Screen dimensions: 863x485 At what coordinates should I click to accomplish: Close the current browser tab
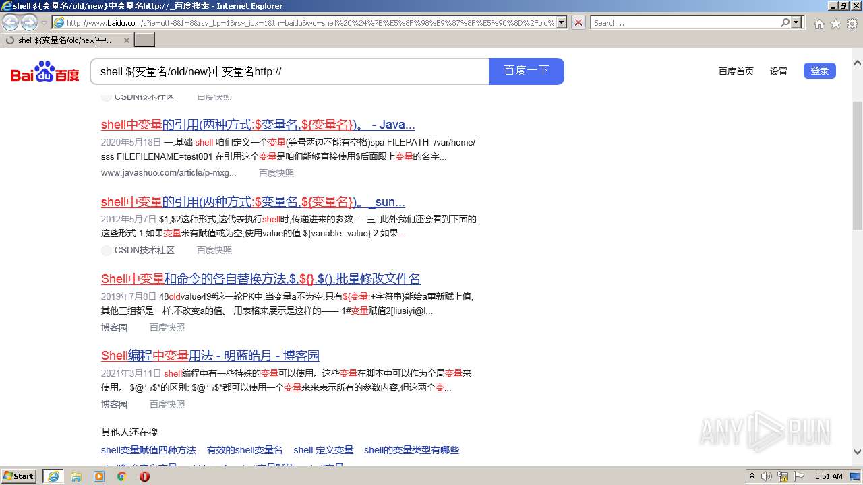tap(126, 40)
